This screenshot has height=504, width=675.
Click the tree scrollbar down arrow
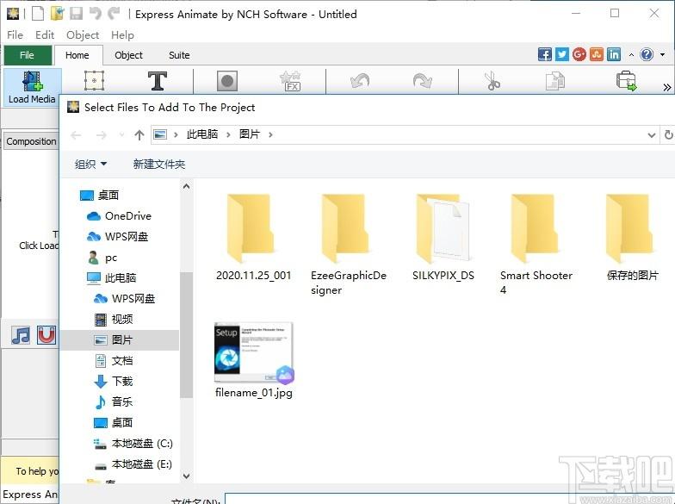[x=186, y=476]
